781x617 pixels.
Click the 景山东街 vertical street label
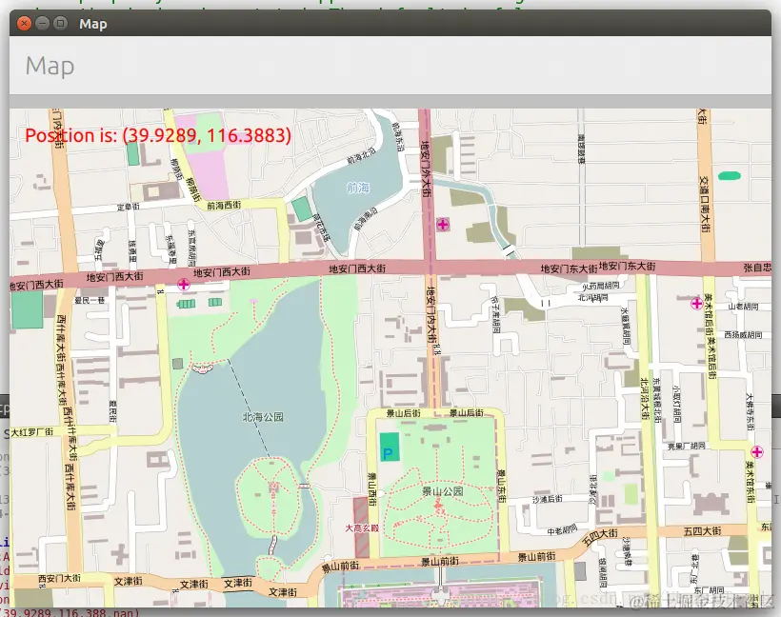(x=502, y=486)
